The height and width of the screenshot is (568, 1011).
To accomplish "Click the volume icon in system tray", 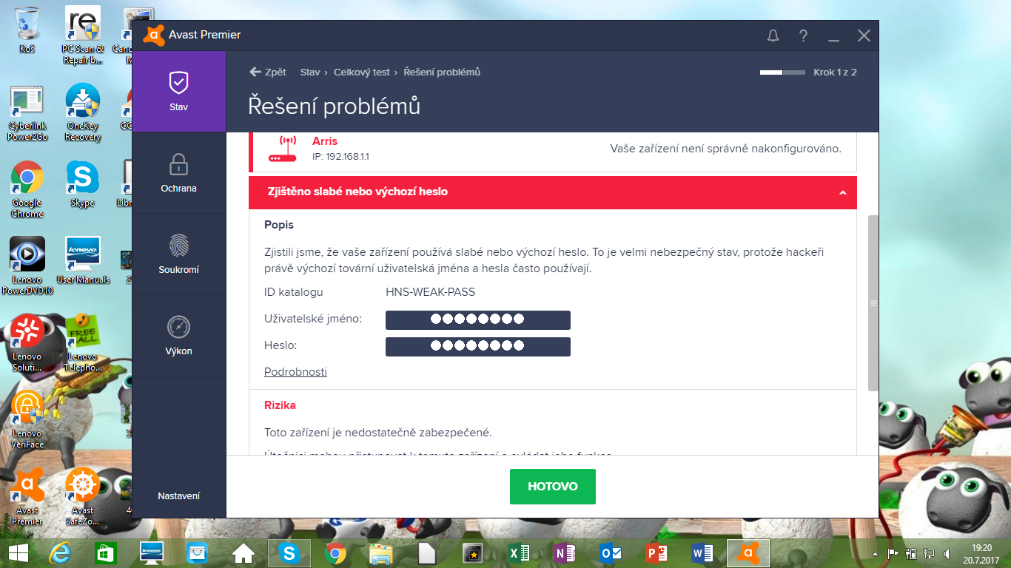I will pyautogui.click(x=946, y=553).
